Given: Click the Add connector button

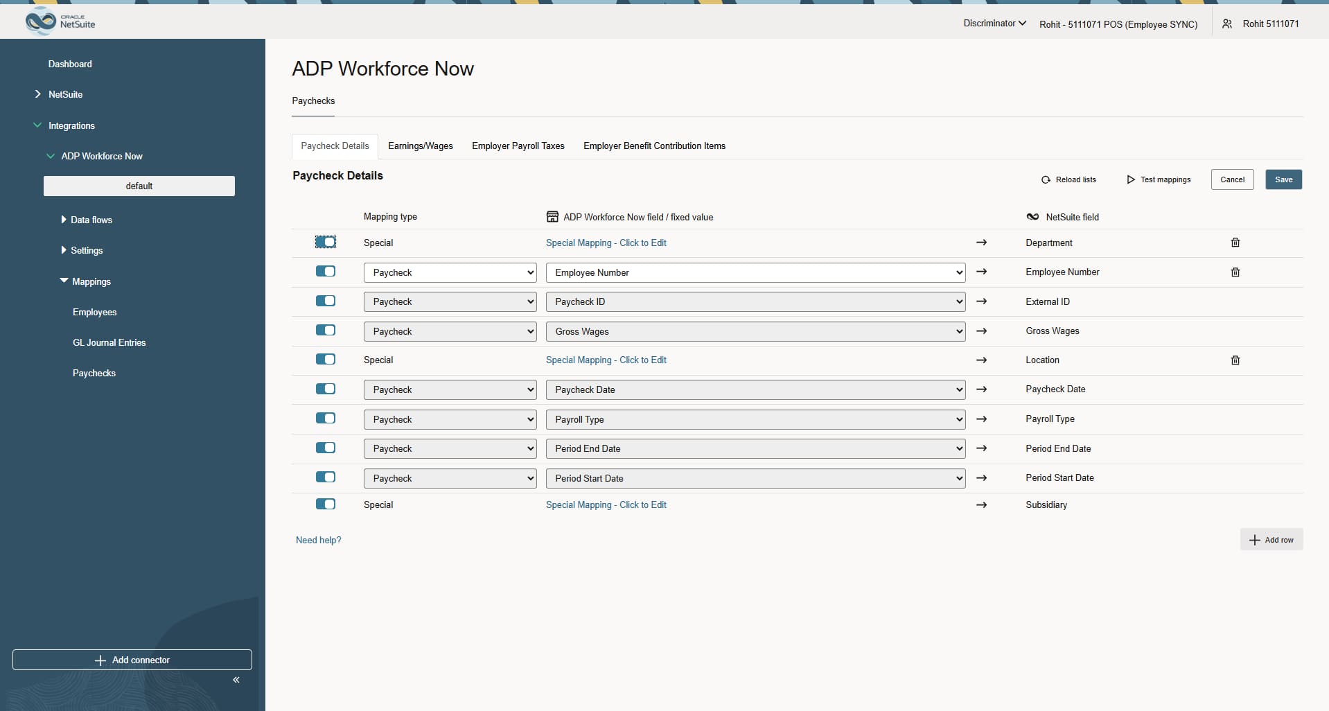Looking at the screenshot, I should [132, 660].
